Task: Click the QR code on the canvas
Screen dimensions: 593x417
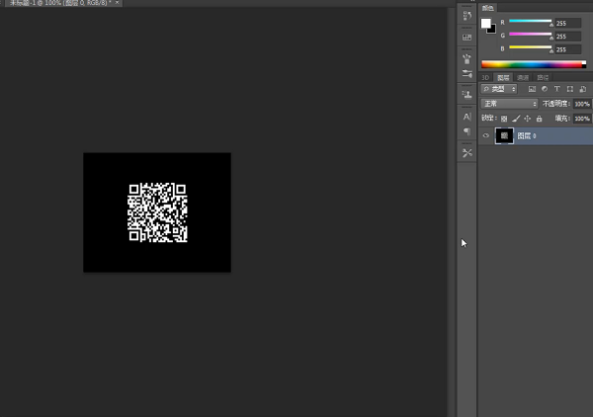Action: point(157,212)
